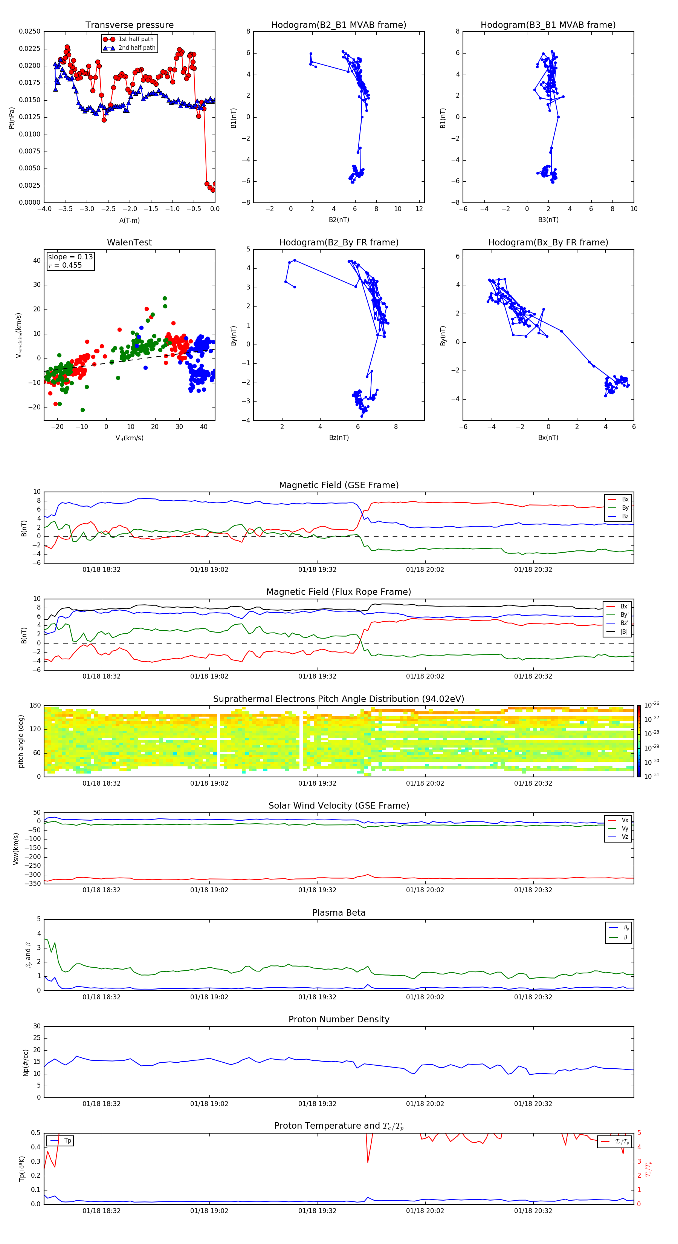
Task: Click the "Hodogram(Bz_By FR frame)" title
Action: pos(339,242)
